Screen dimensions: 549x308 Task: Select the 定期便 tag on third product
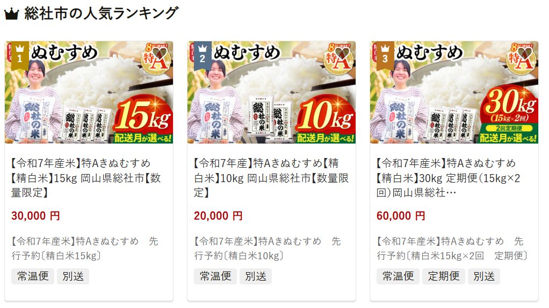click(444, 276)
